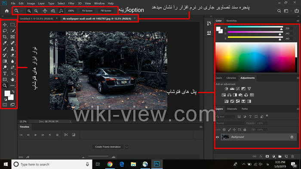Viewport: 301px width, 169px height.
Task: Toggle lock on Background layer
Action: [292, 137]
